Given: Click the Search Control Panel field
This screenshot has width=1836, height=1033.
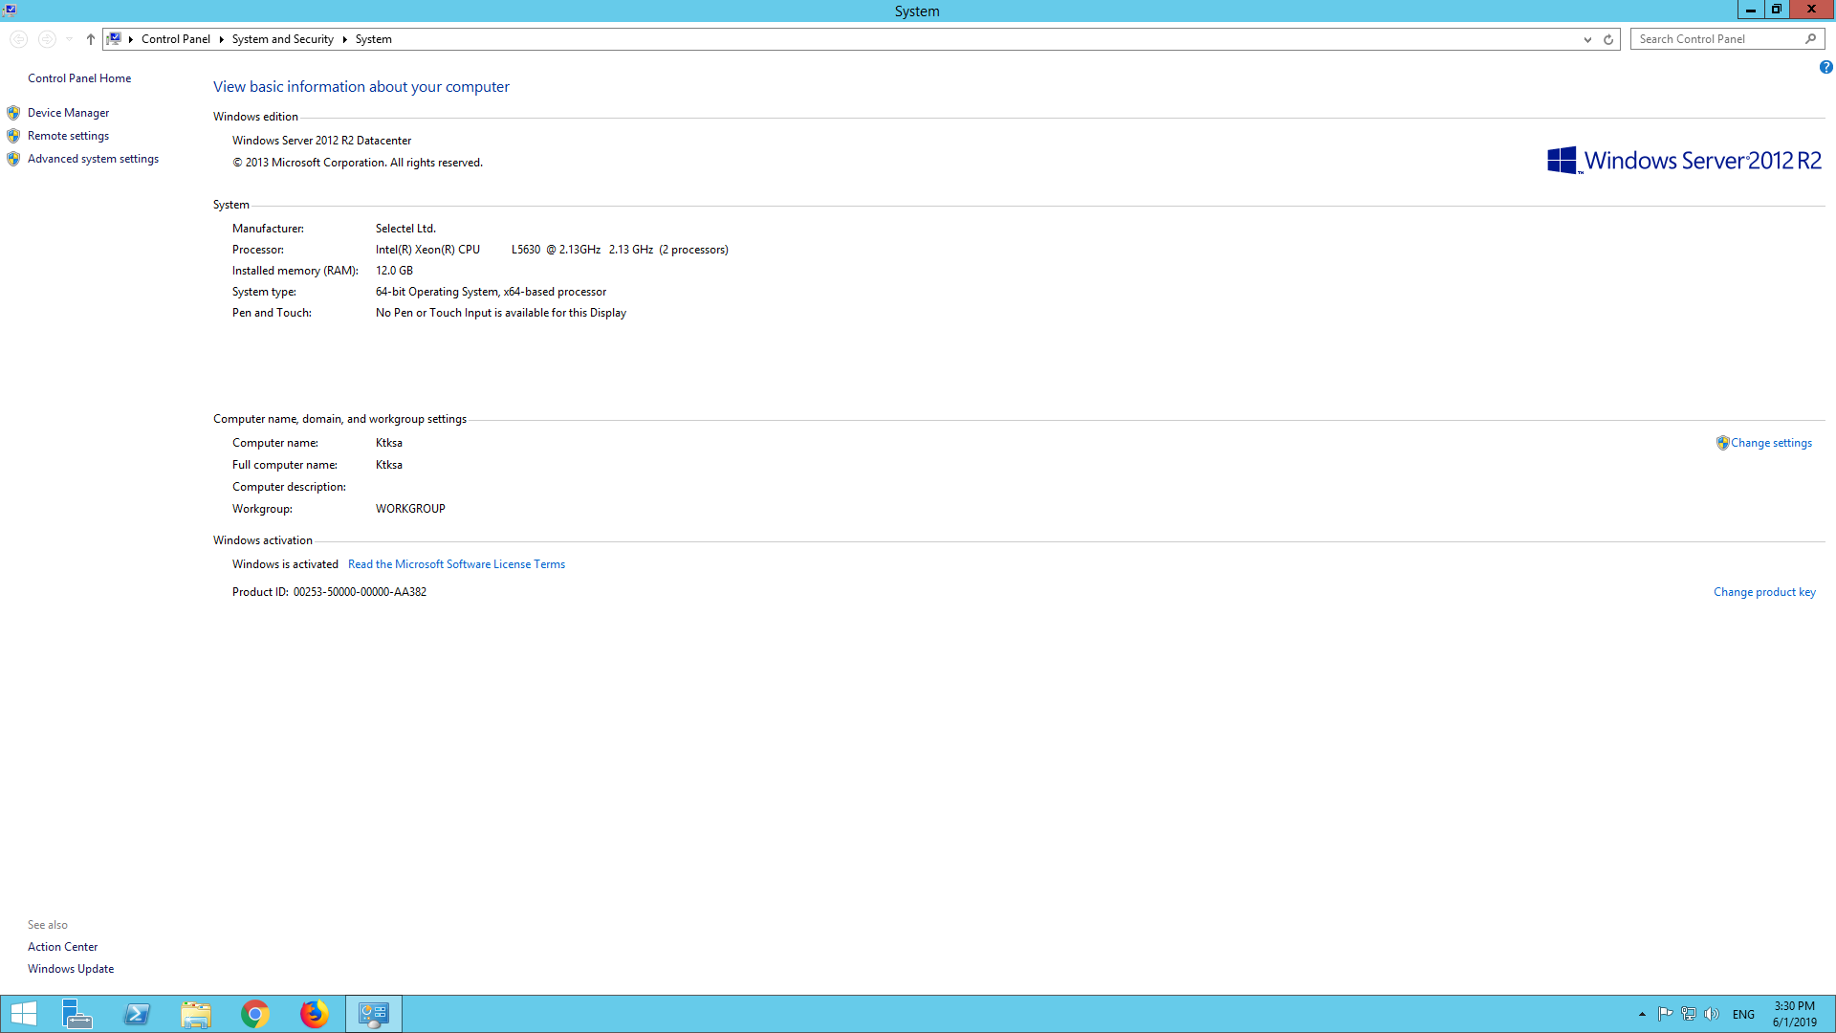Looking at the screenshot, I should pos(1716,39).
